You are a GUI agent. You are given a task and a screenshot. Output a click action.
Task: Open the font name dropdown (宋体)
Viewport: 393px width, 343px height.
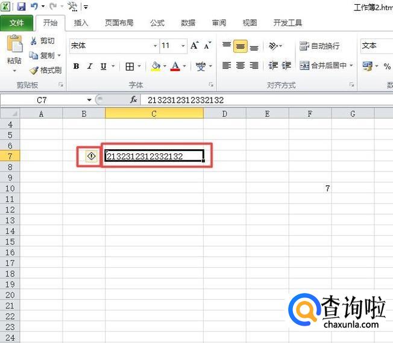(x=155, y=46)
